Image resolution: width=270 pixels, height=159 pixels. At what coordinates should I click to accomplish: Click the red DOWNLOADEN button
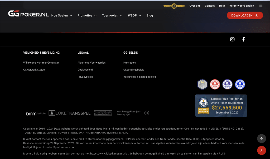pos(245,16)
